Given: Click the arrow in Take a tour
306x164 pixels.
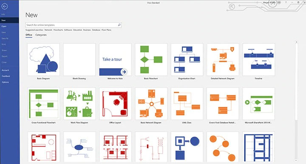Looking at the screenshot, I should tap(124, 72).
